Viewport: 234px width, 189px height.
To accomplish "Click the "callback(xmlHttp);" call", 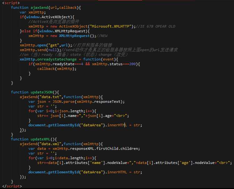I will [57, 69].
